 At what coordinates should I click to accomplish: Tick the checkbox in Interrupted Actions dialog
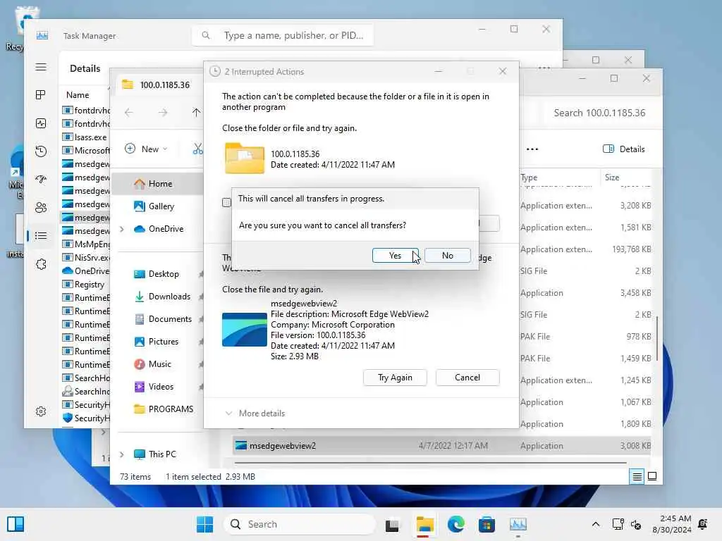tap(226, 202)
